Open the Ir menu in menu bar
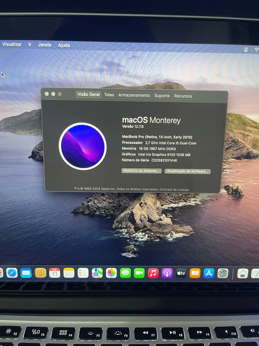The width and height of the screenshot is (259, 346). click(x=30, y=44)
